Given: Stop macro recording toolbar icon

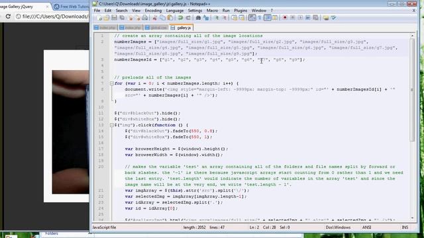Looking at the screenshot, I should click(293, 18).
